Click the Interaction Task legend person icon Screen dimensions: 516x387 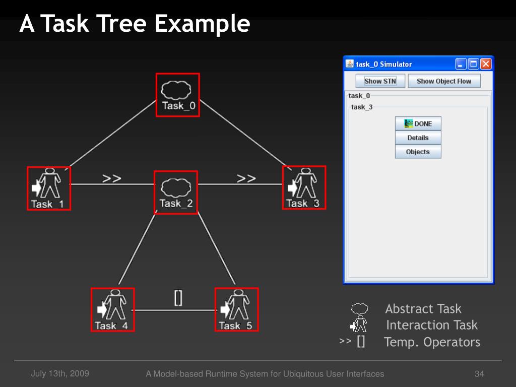[x=359, y=324]
